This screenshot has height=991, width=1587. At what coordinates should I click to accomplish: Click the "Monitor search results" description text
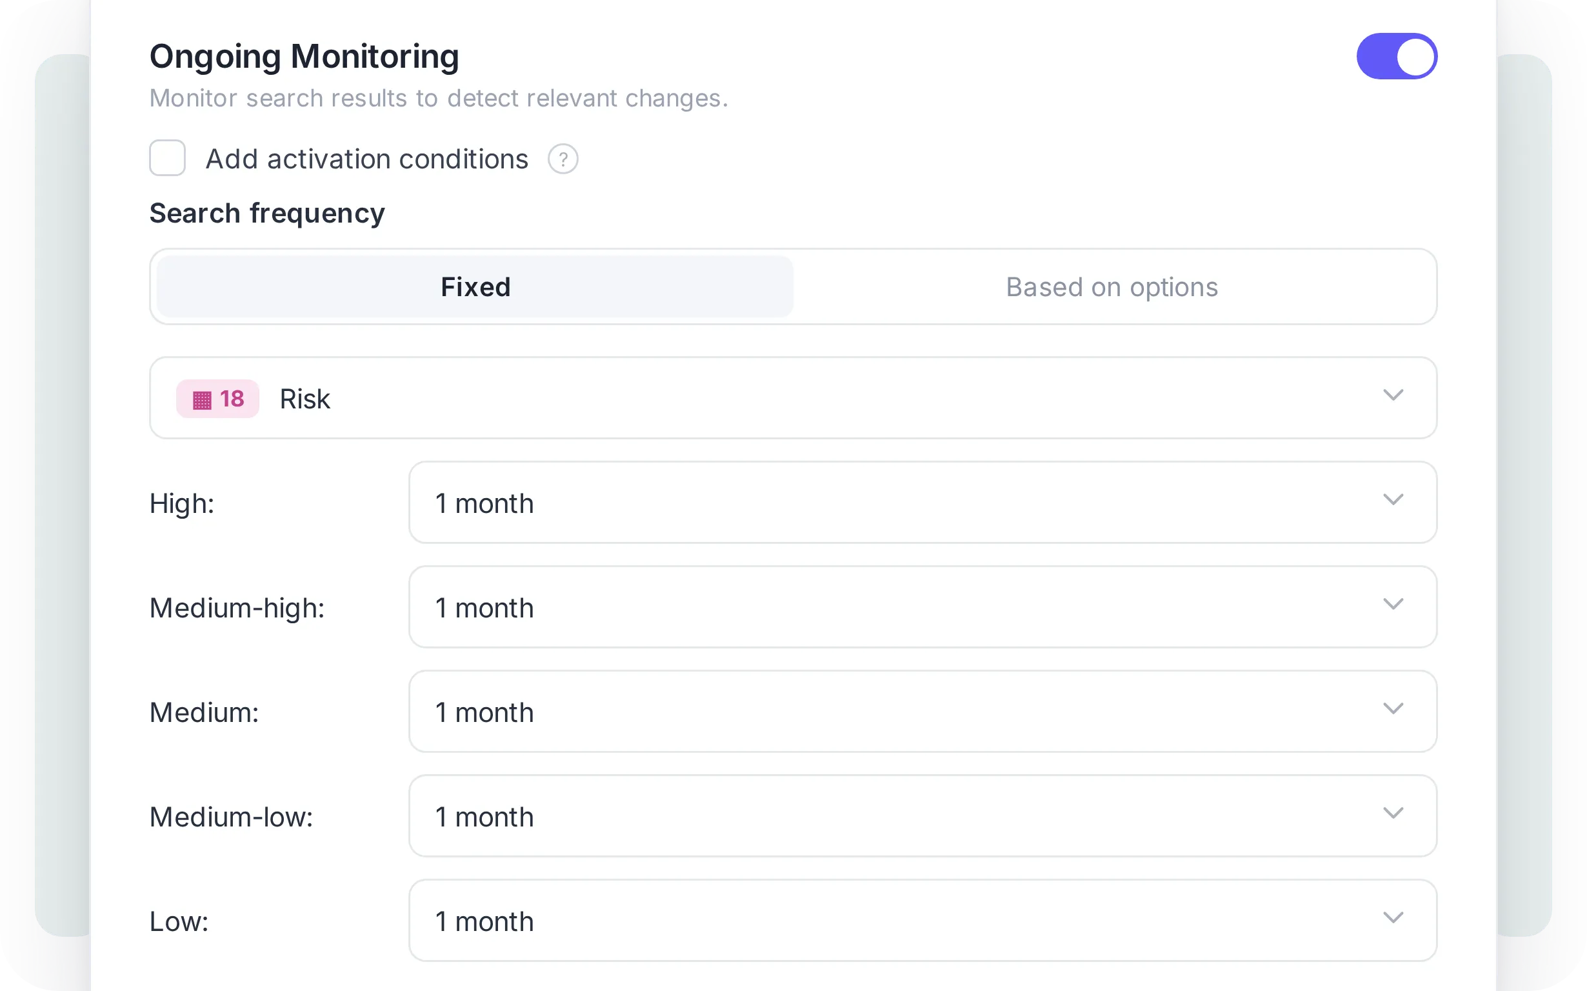tap(438, 98)
